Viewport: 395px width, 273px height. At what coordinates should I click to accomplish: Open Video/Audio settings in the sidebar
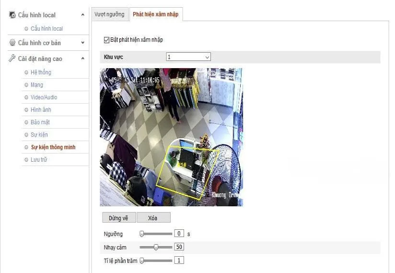tap(44, 97)
